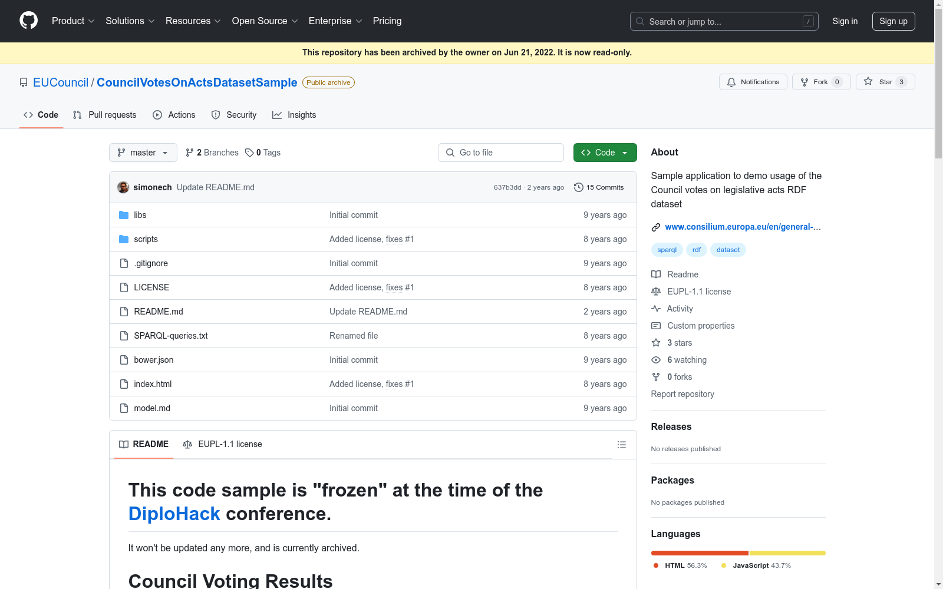Select the EUPL-1.1 license tab

pyautogui.click(x=222, y=444)
